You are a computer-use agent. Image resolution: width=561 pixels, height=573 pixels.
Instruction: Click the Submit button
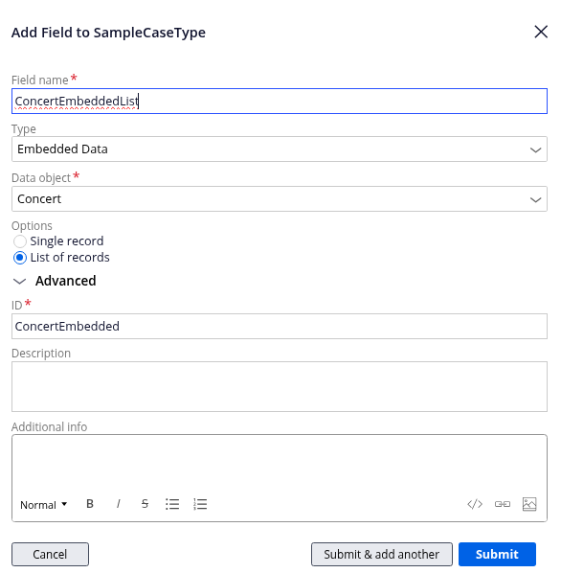coord(497,555)
